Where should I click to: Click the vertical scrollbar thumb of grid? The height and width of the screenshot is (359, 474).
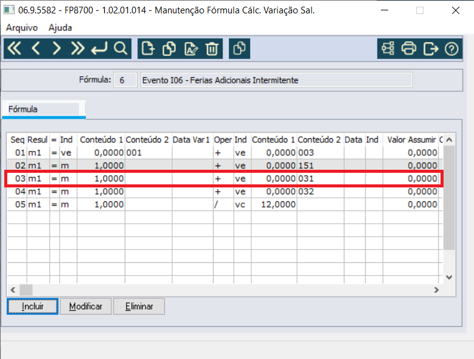click(x=449, y=198)
